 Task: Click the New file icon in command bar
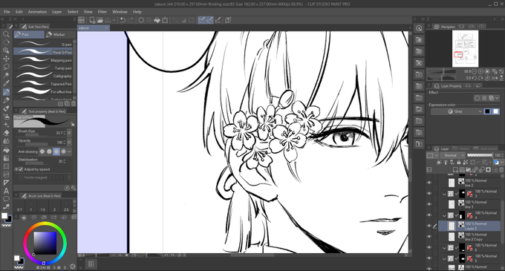point(92,20)
